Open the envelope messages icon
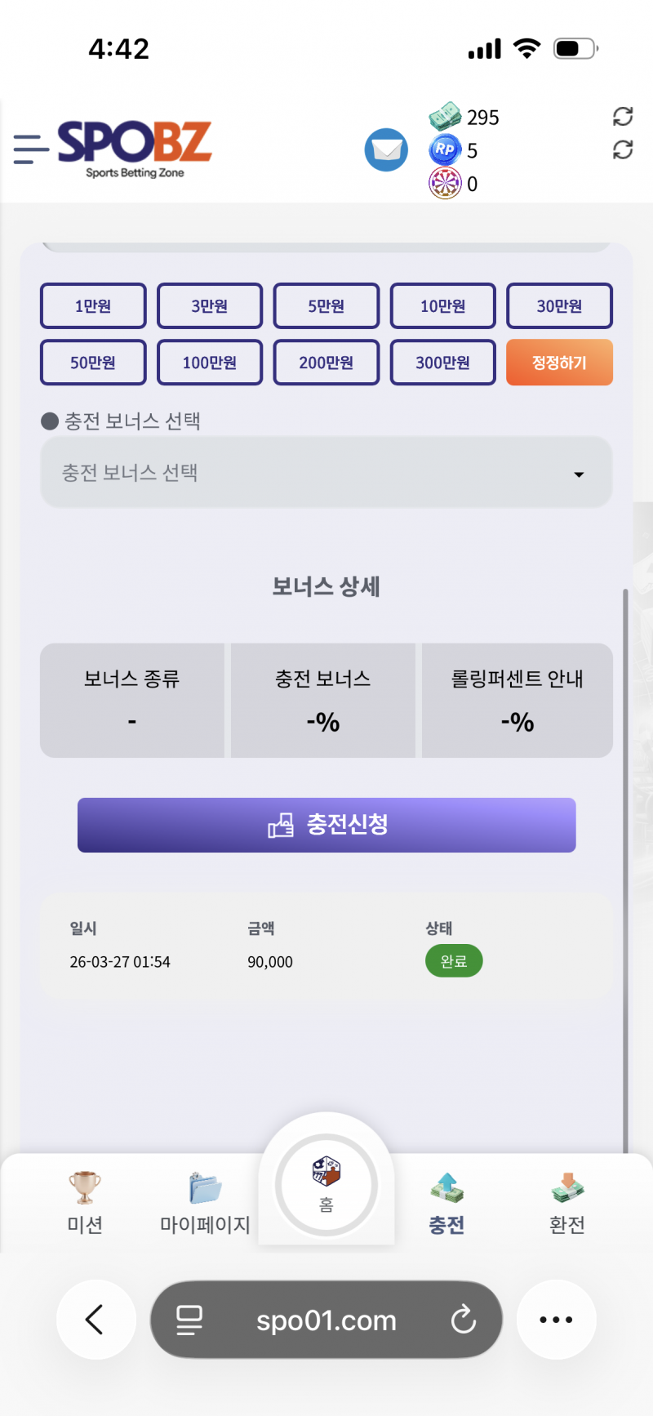 (x=386, y=150)
